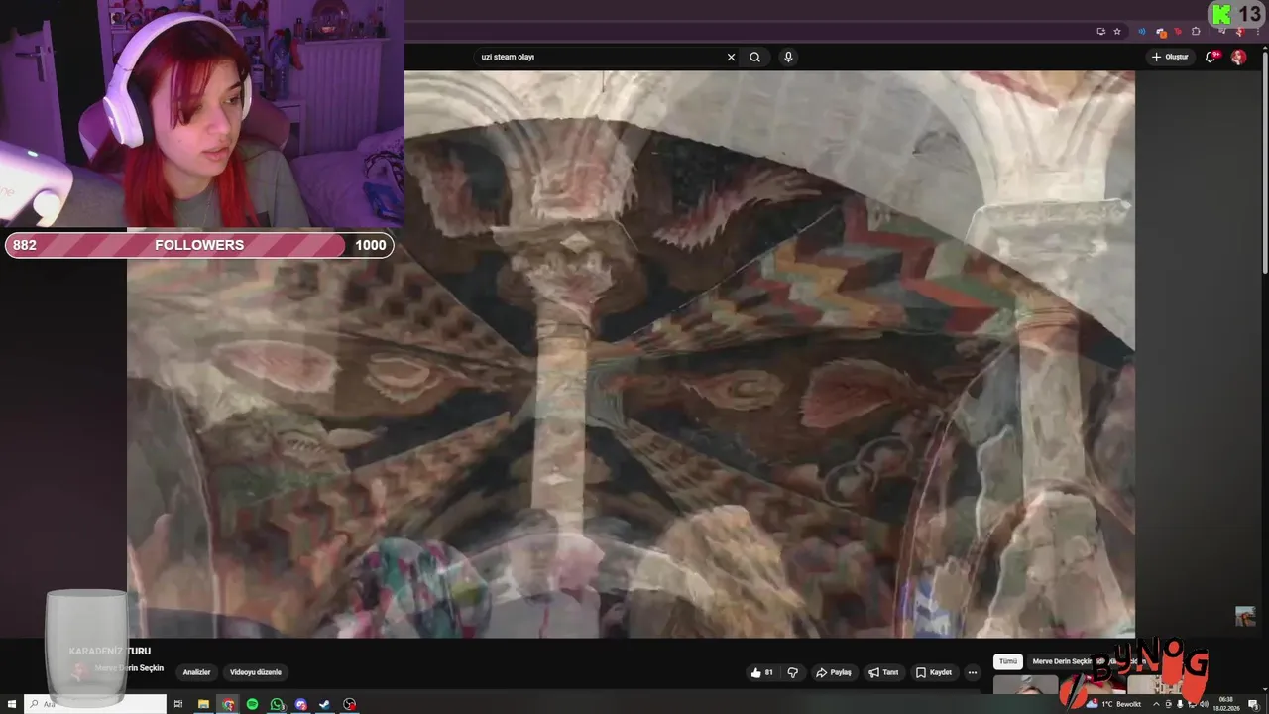Switch to Chrome on the taskbar
1269x714 pixels.
tap(228, 704)
